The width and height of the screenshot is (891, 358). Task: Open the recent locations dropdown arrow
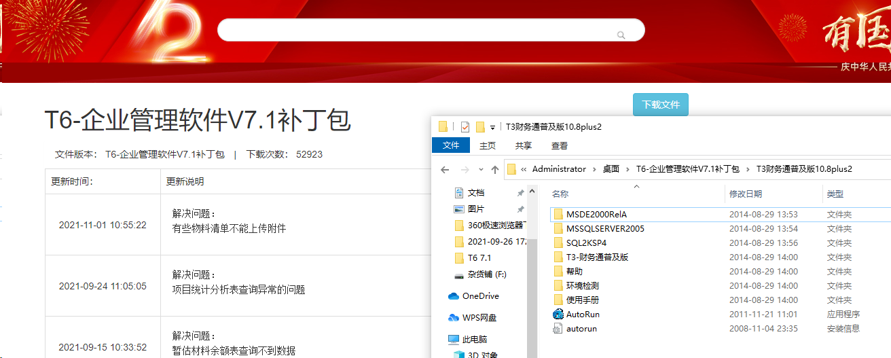(481, 170)
